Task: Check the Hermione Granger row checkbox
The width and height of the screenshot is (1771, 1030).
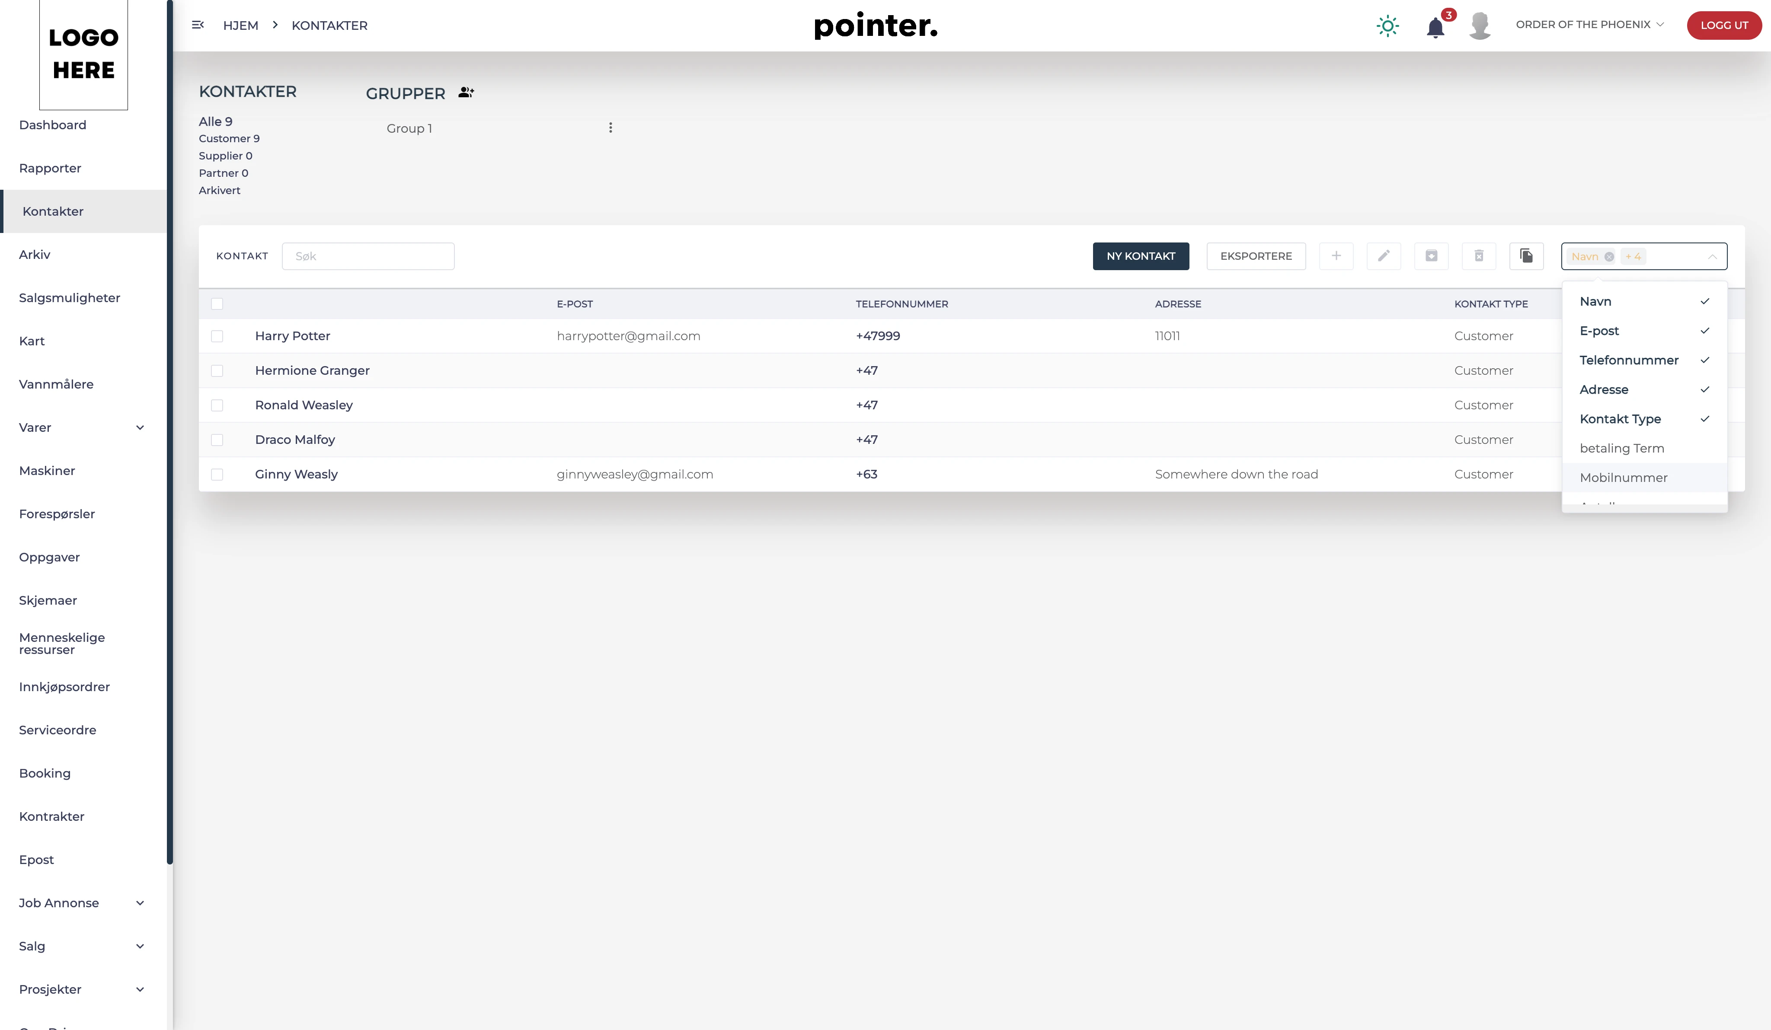Action: [x=217, y=370]
